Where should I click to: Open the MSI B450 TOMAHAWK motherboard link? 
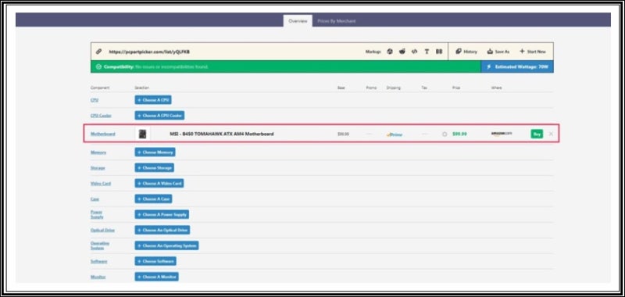222,134
